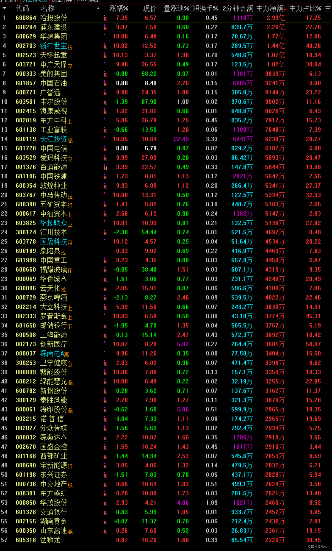The image size is (332, 551).
Task: Click the 22.49 量涨速 value for 长江投资
Action: point(181,139)
